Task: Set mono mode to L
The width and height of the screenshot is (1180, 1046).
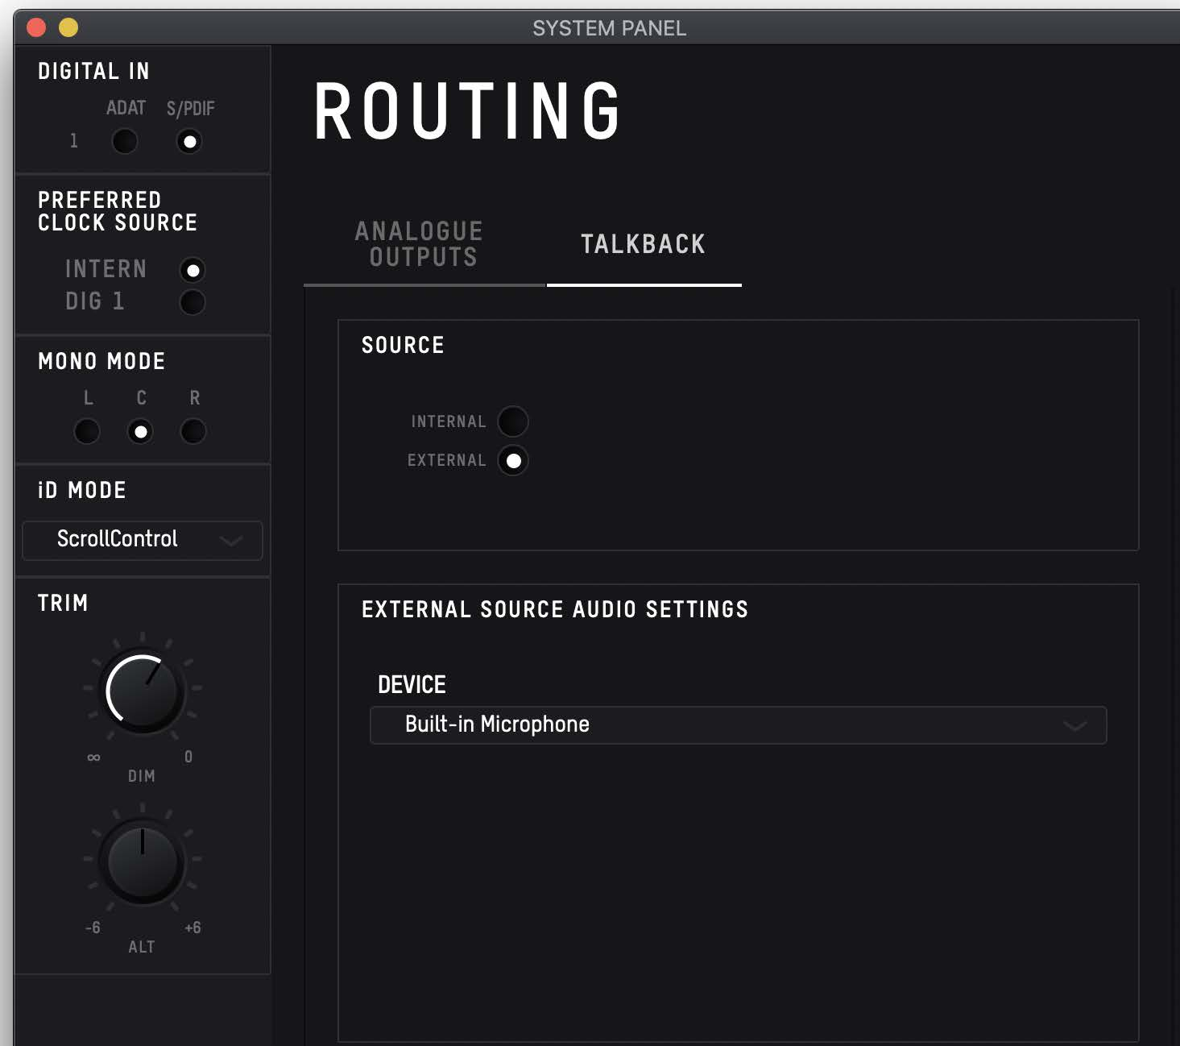Action: click(87, 431)
